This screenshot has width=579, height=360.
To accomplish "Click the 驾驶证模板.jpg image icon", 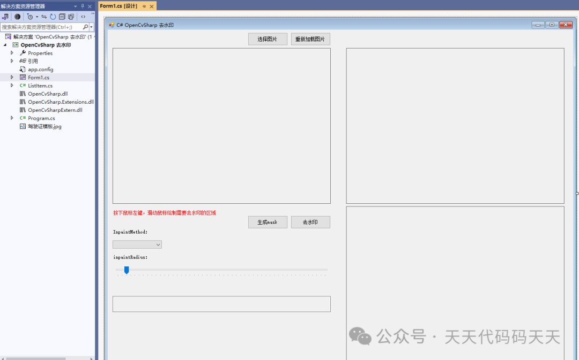I will pyautogui.click(x=23, y=126).
